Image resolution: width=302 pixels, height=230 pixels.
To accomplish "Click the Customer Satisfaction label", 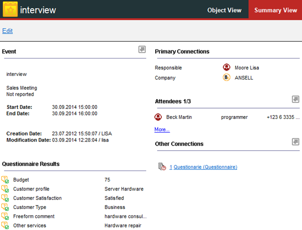I will point(37,198).
